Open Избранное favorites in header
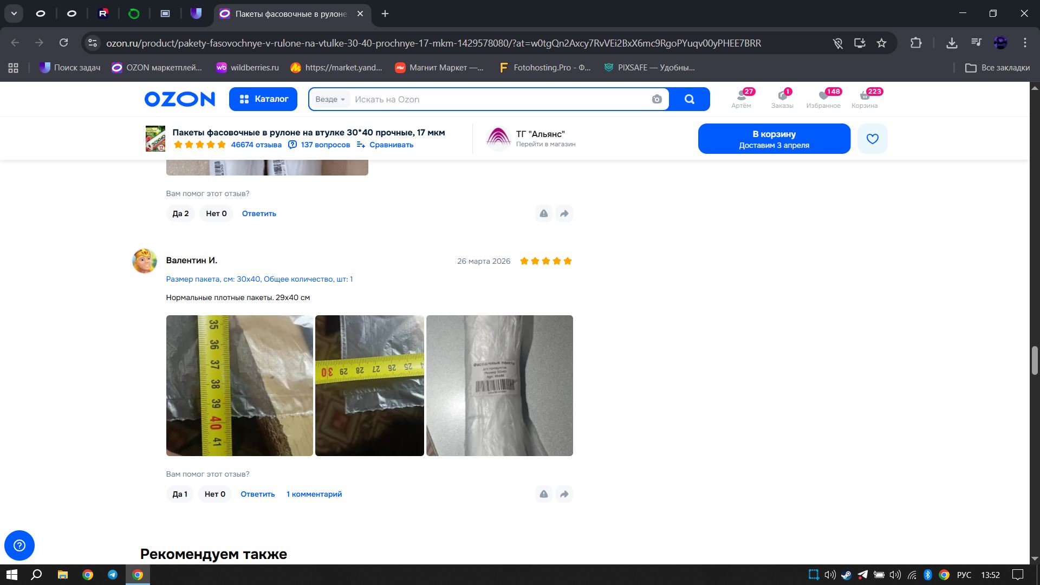Screen dimensions: 1040x585 click(x=823, y=99)
